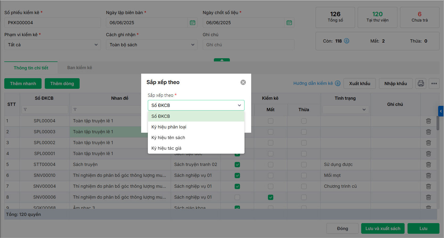Uncheck Còn checkbox for STT00004 row
Viewport: 444px width, 238px height.
click(x=237, y=165)
